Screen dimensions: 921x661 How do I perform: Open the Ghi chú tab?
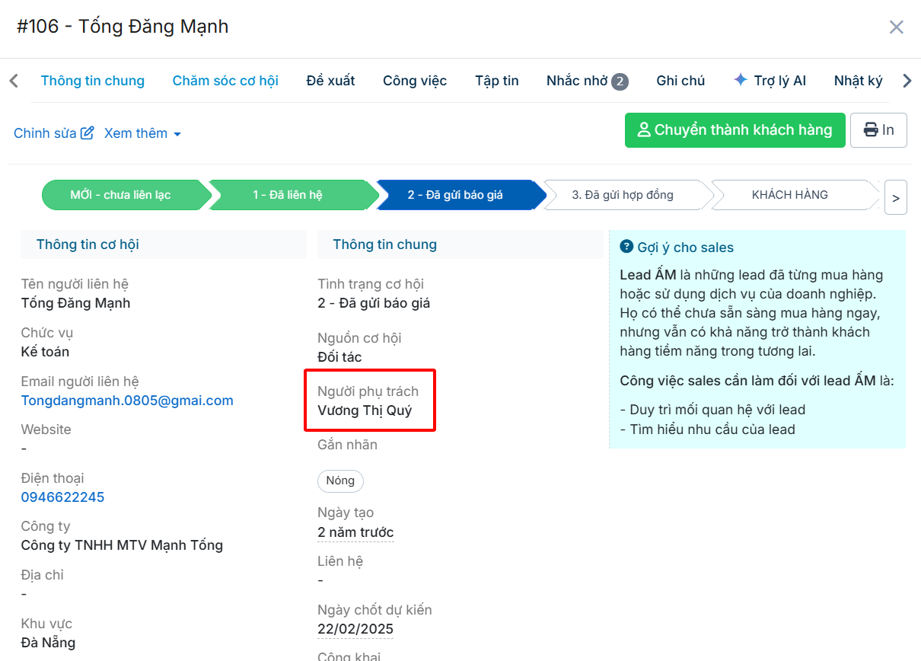[x=680, y=81]
